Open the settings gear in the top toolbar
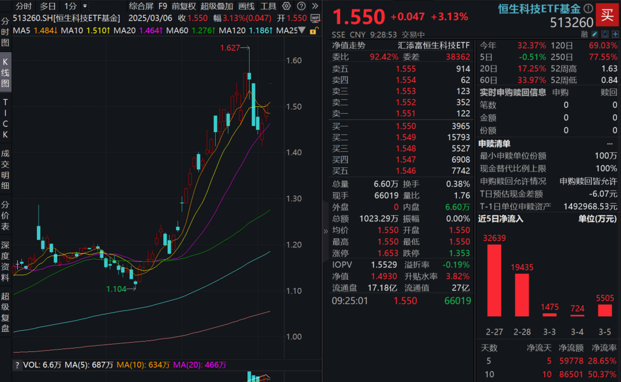The width and height of the screenshot is (621, 382). (x=287, y=6)
